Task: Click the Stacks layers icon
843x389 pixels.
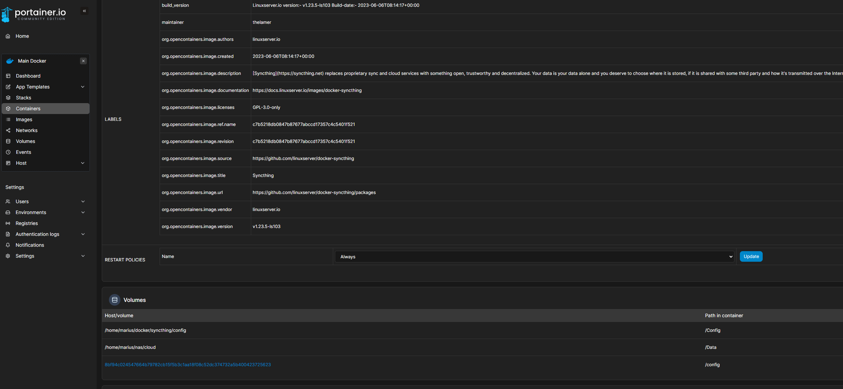Action: click(x=8, y=98)
